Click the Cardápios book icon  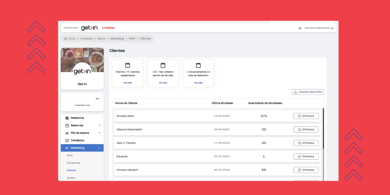click(x=67, y=140)
